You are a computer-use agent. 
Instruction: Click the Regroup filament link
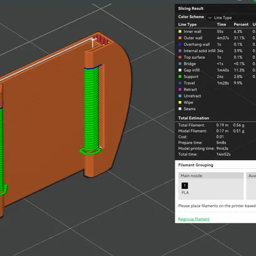[x=194, y=219]
